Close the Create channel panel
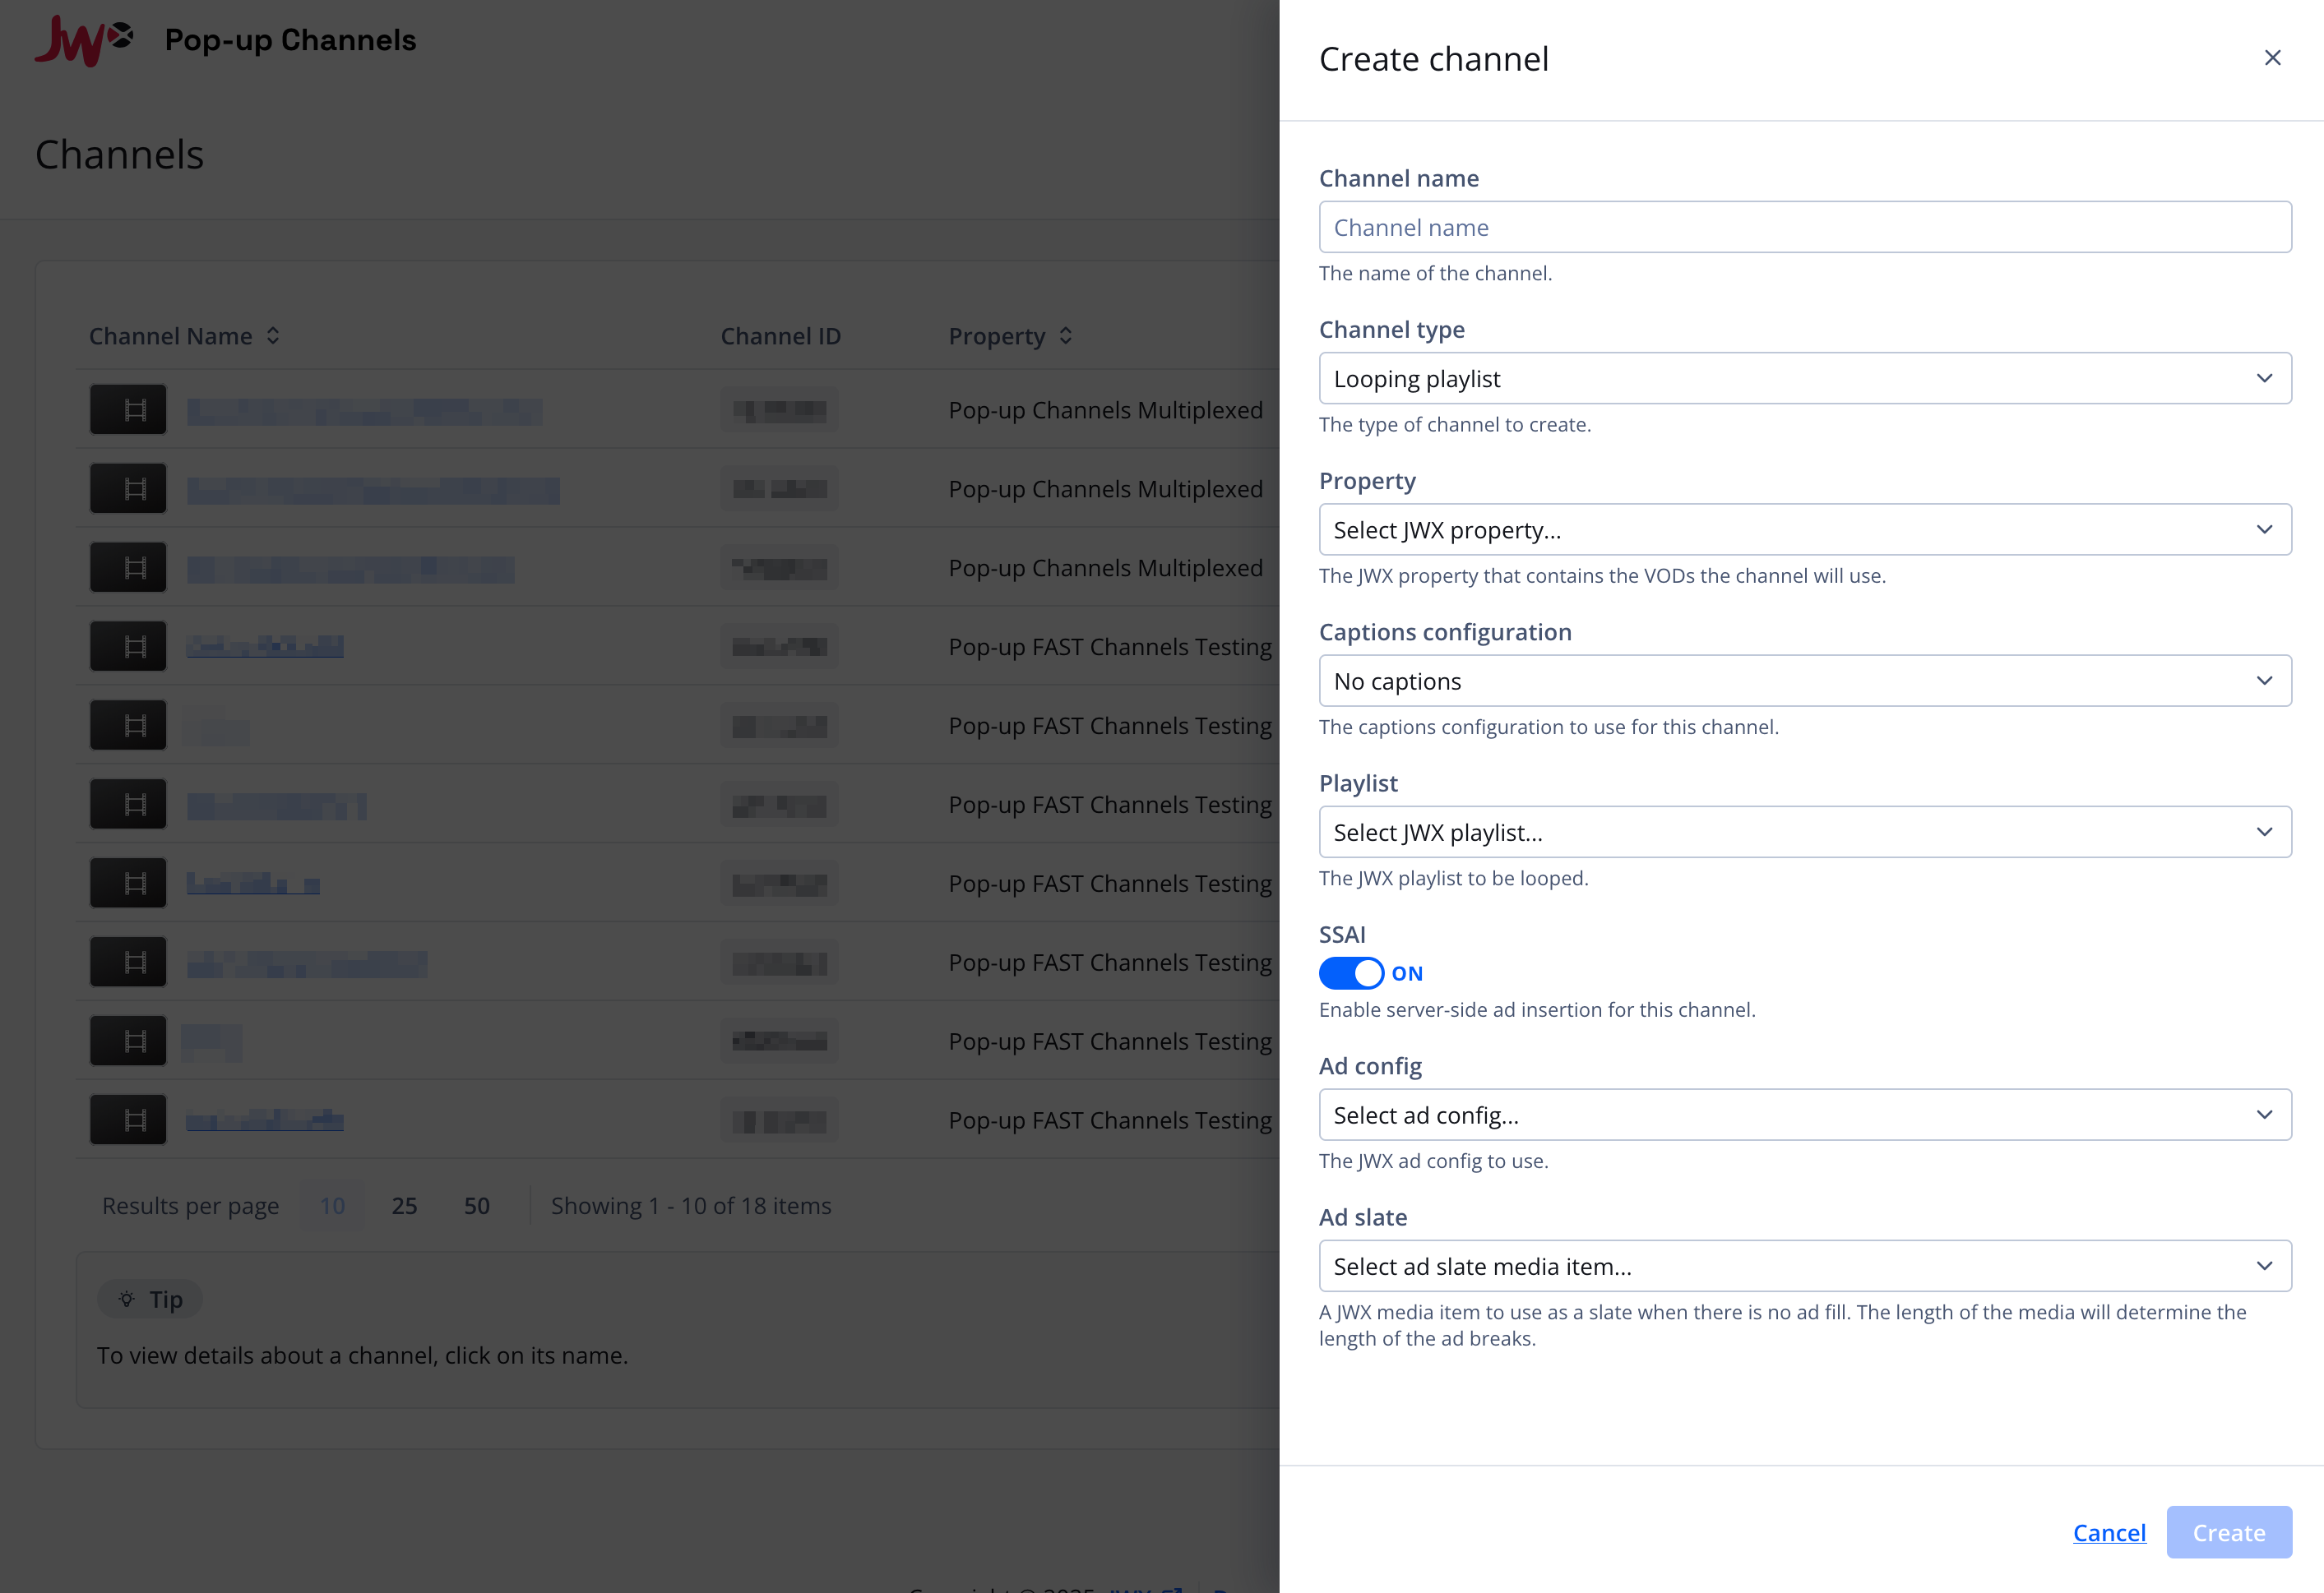 click(x=2272, y=58)
